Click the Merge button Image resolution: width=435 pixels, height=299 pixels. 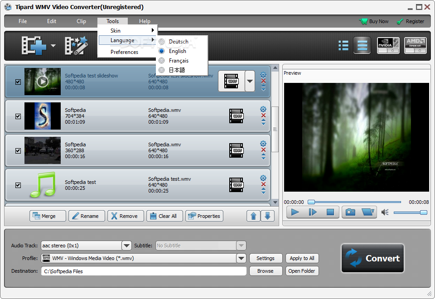coord(48,216)
